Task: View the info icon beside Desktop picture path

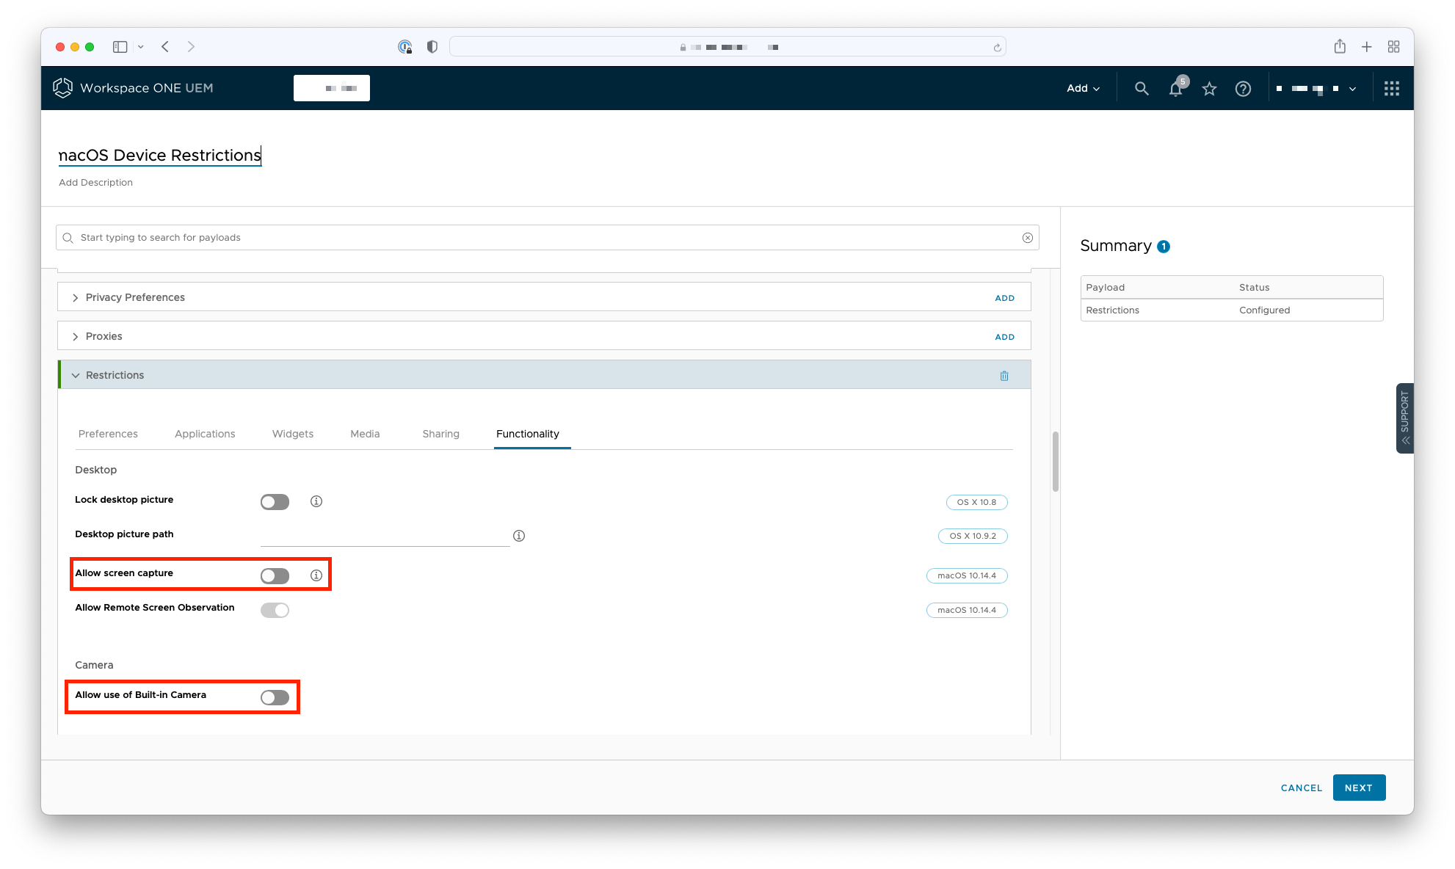Action: click(519, 536)
